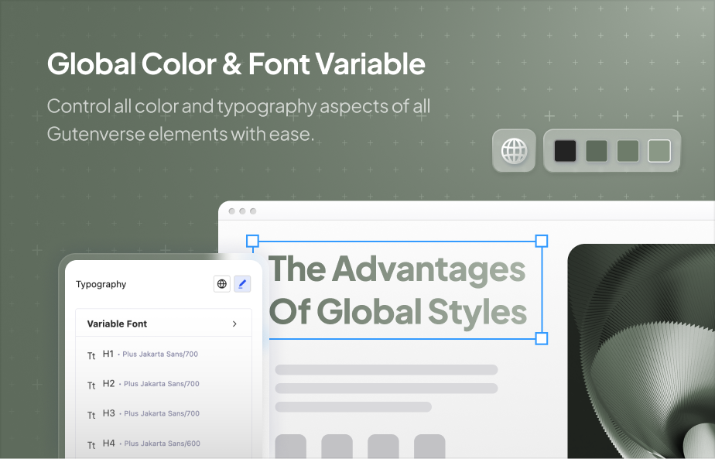Screen dimensions: 715x459
Task: Select the H1 Plus Jakarta Sans/700 entry
Action: point(151,355)
